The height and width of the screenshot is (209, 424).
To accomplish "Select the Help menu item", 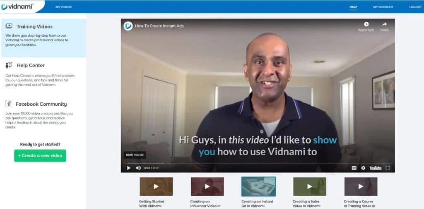I will click(x=353, y=7).
